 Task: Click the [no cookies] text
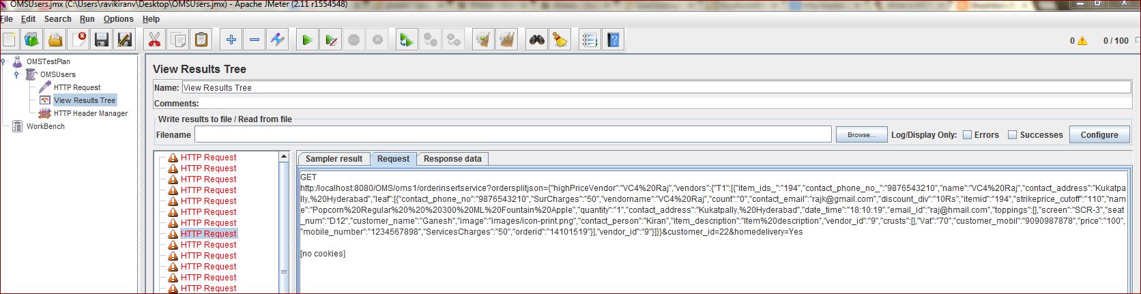tap(323, 254)
